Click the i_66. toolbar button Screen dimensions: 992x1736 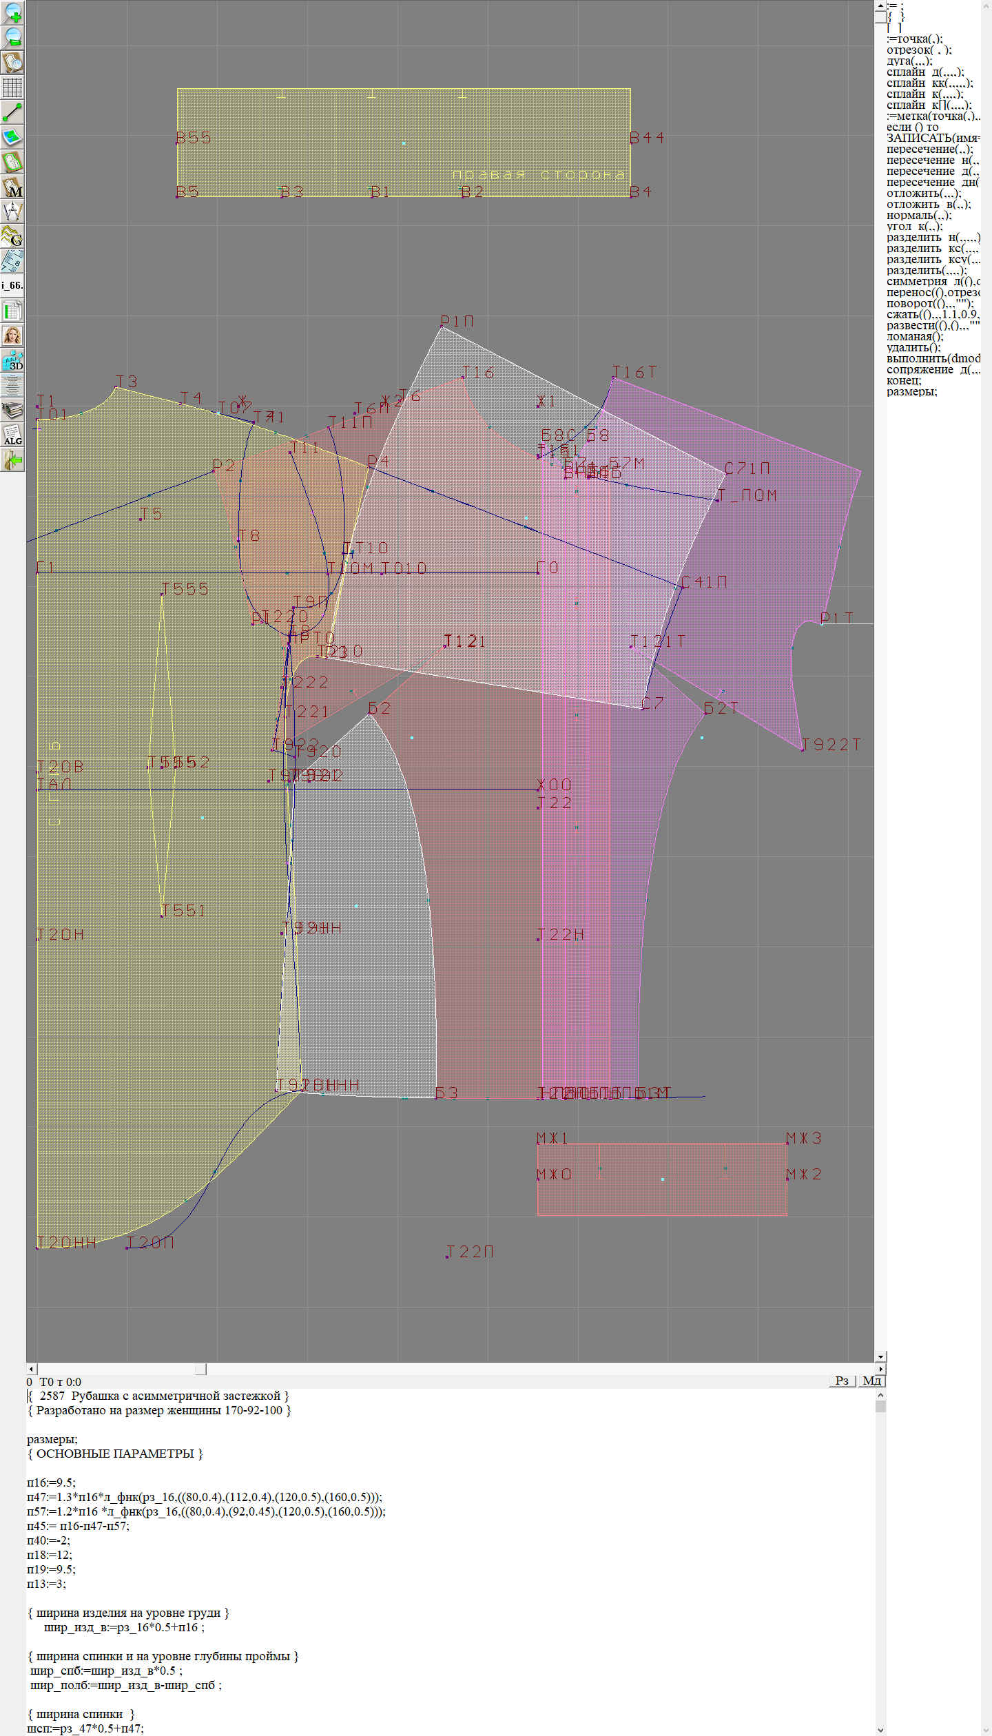[x=12, y=285]
